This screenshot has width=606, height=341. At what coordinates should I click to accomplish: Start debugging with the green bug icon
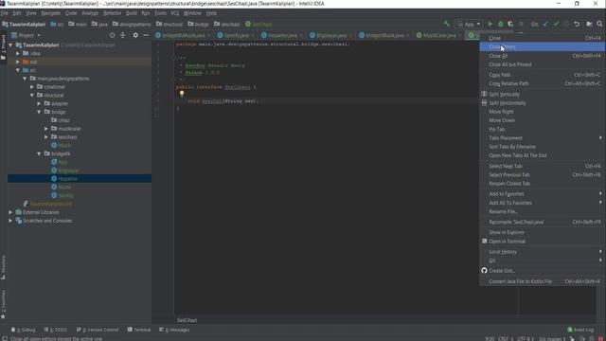pyautogui.click(x=501, y=24)
